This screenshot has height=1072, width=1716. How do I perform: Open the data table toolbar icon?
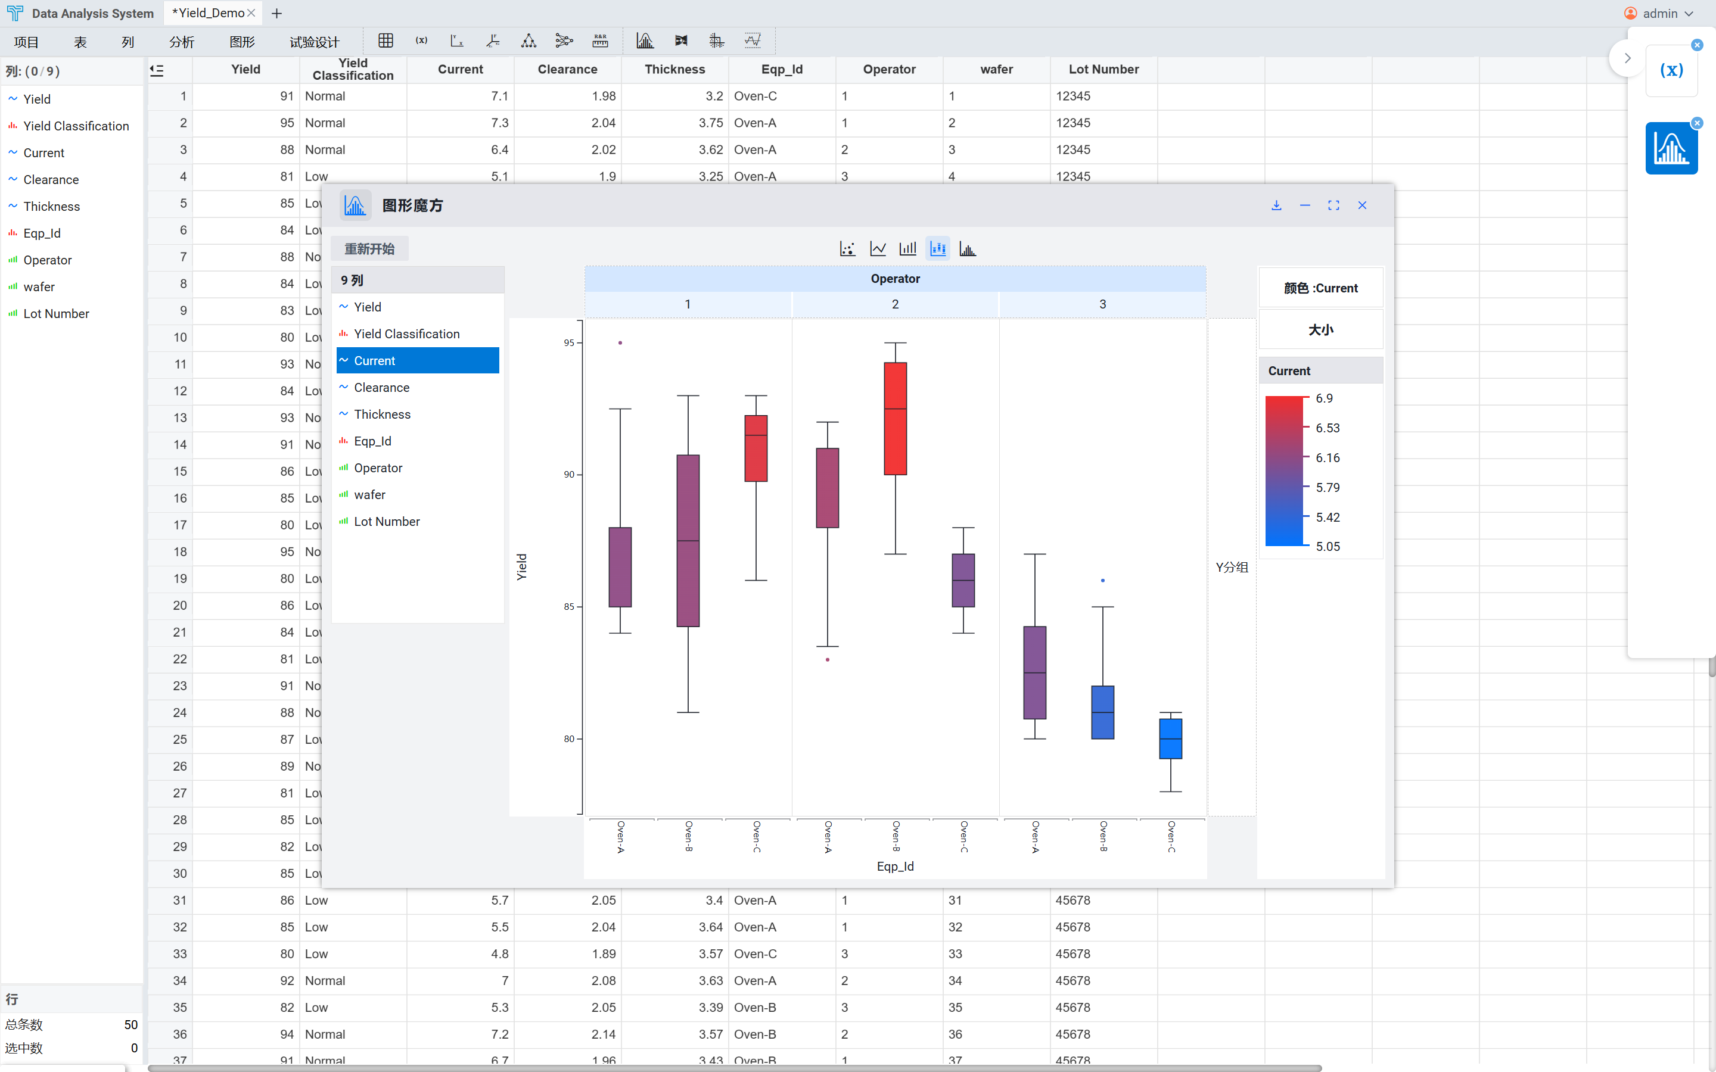pyautogui.click(x=386, y=41)
